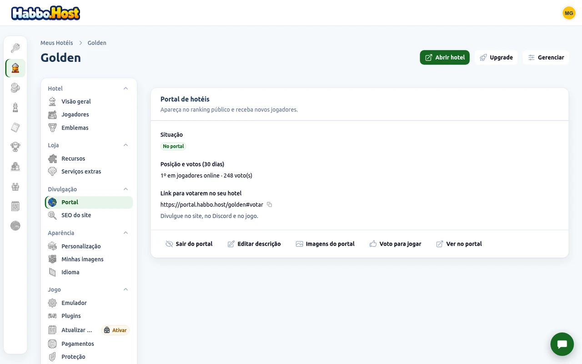
Task: Go to Jogadores page
Action: coord(89,115)
